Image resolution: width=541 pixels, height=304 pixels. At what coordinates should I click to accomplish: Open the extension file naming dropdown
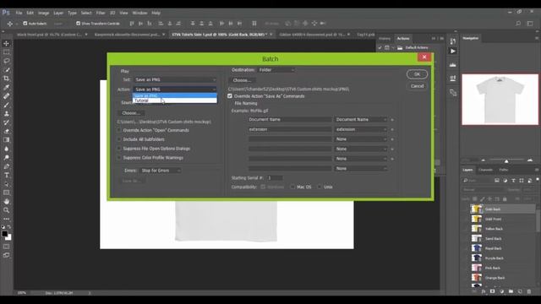pyautogui.click(x=361, y=129)
